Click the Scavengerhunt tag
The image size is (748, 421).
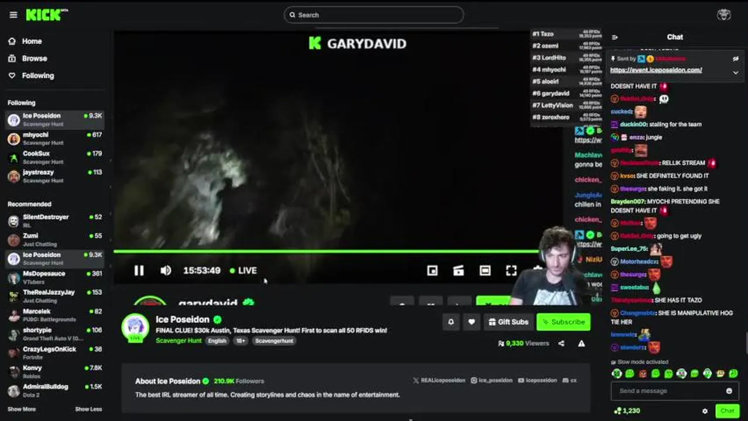click(274, 340)
